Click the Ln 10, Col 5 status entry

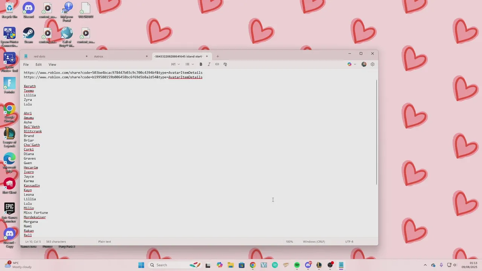click(x=33, y=242)
